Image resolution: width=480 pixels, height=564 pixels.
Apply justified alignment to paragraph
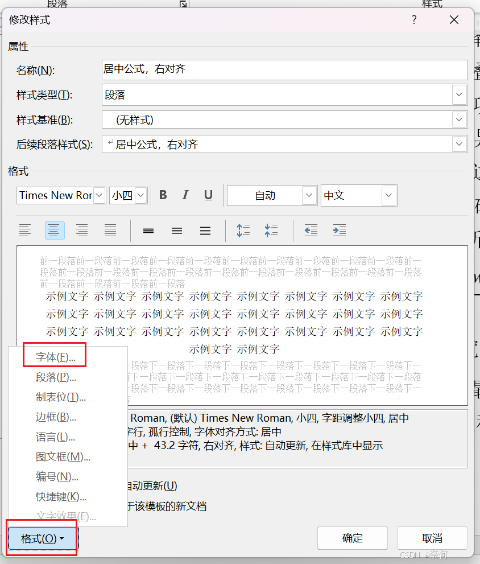(x=110, y=230)
